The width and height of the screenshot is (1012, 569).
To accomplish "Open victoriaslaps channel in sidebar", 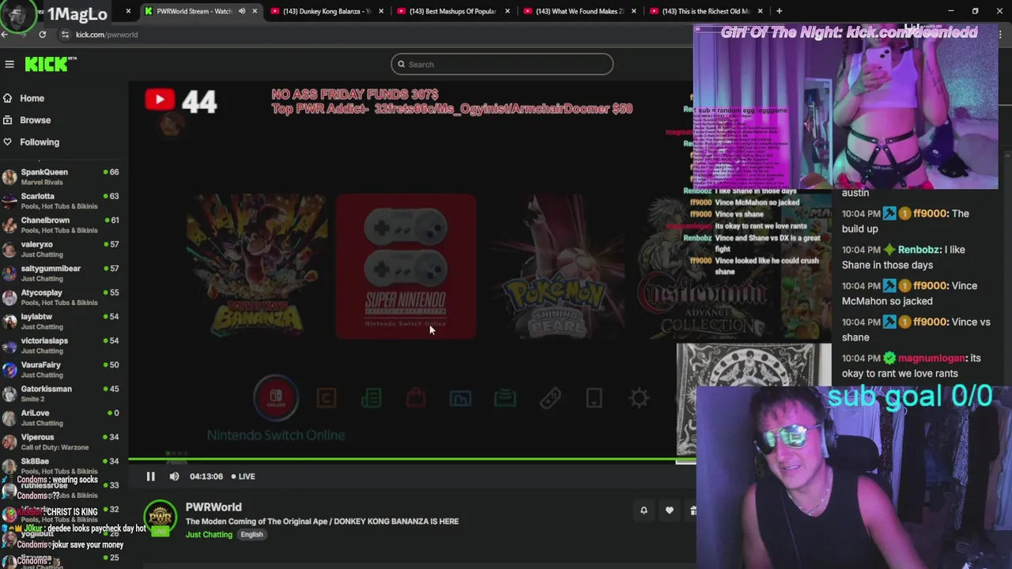I will 61,345.
